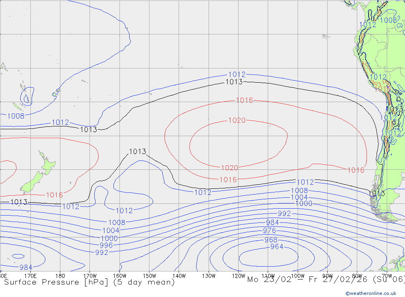The width and height of the screenshot is (405, 297).
Task: Click the "992" label just below 1000 near 100W
Action: [284, 214]
